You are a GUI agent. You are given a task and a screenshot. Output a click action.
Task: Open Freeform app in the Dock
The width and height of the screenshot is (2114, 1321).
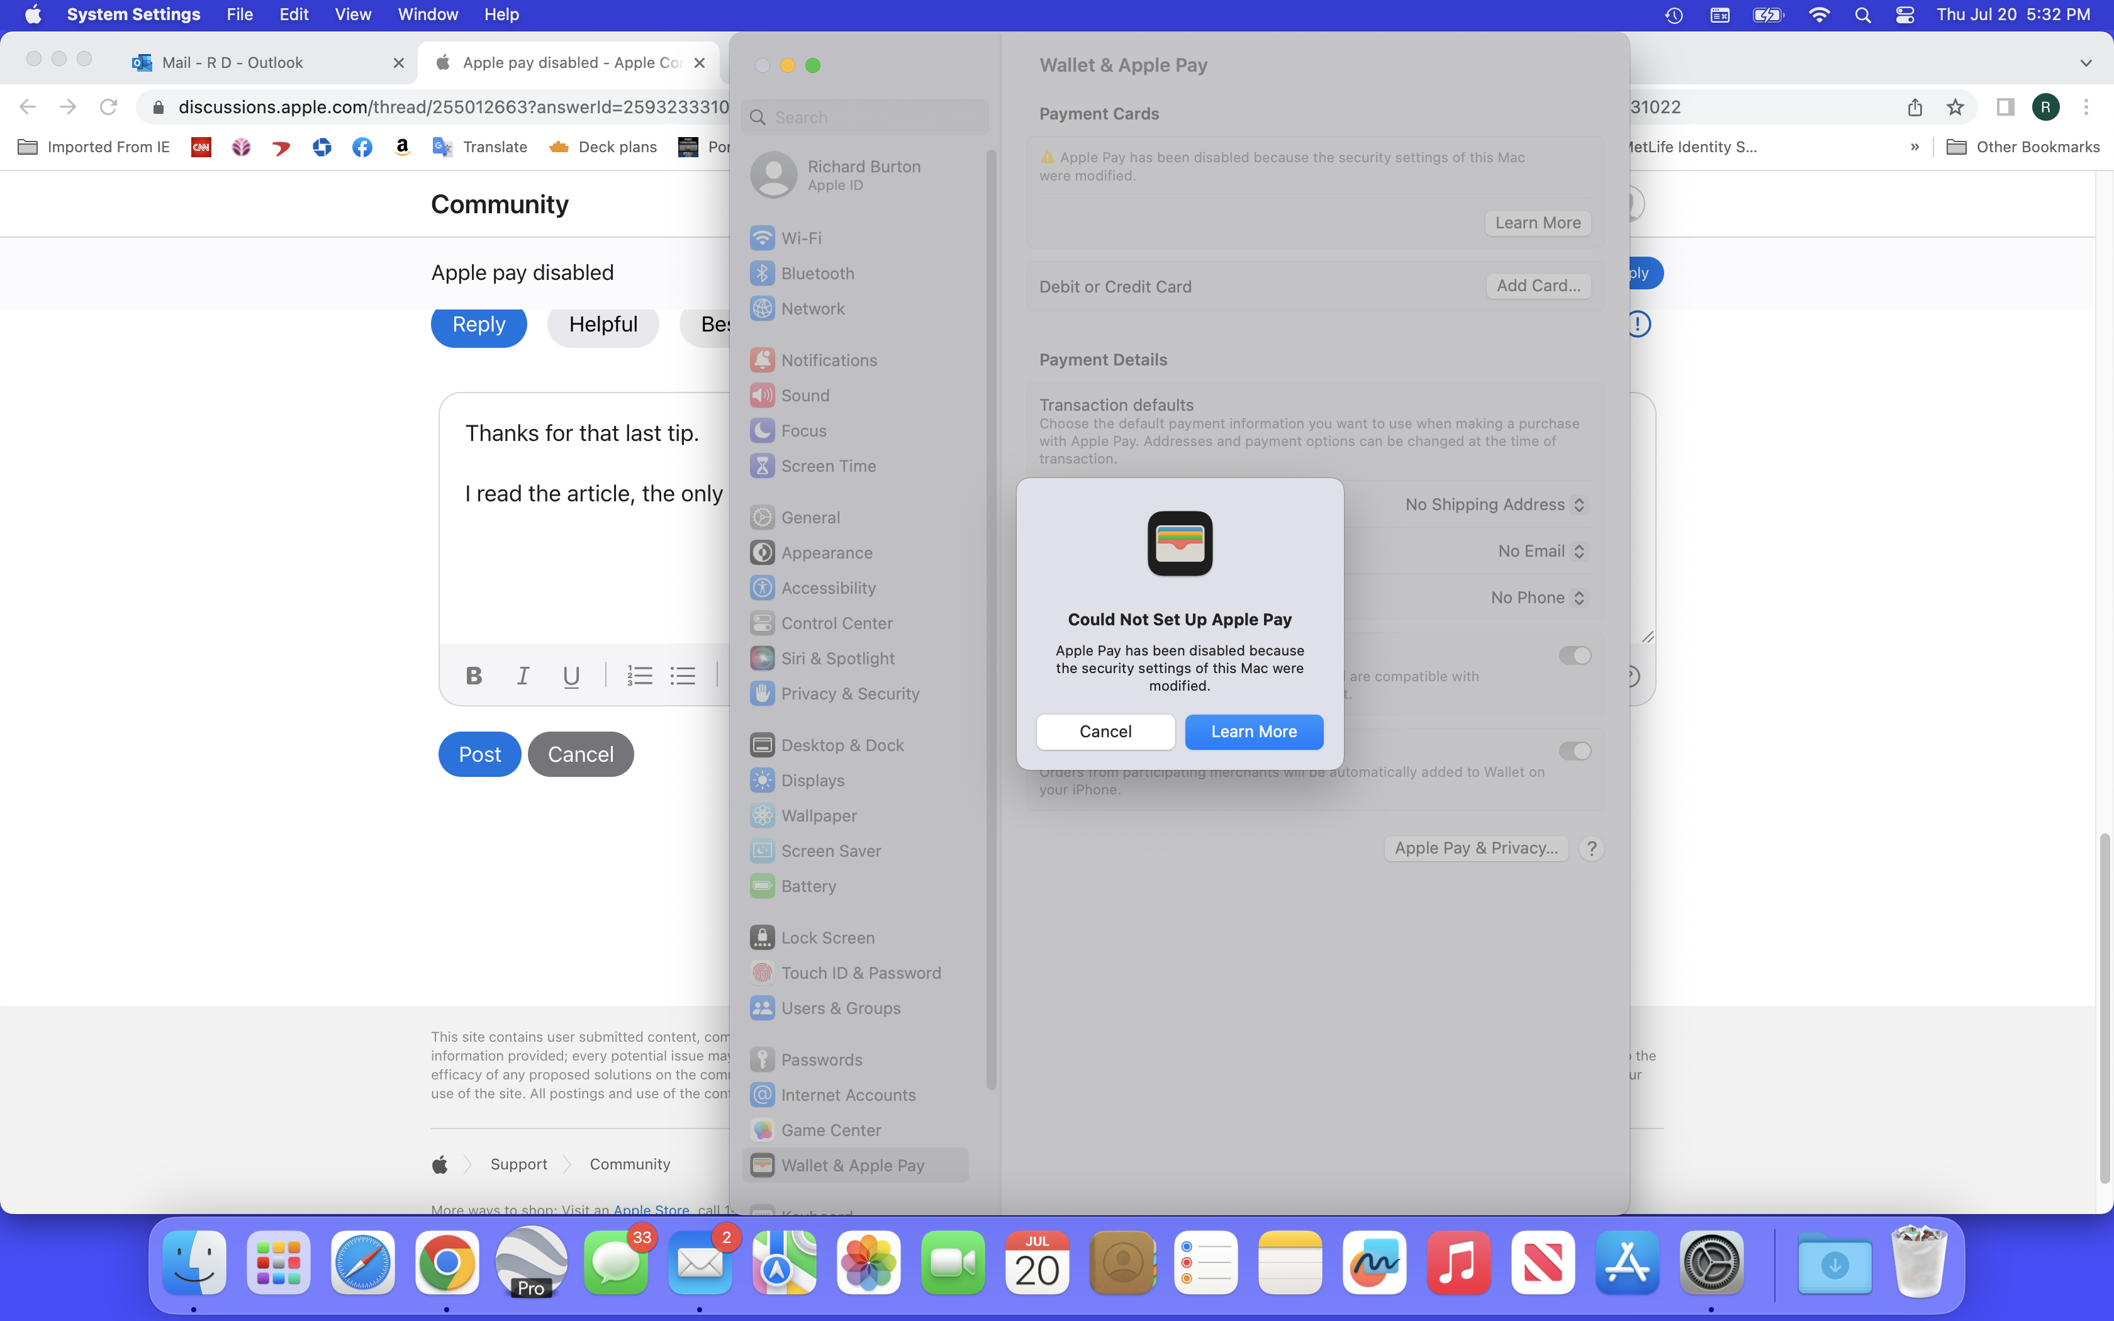point(1374,1262)
